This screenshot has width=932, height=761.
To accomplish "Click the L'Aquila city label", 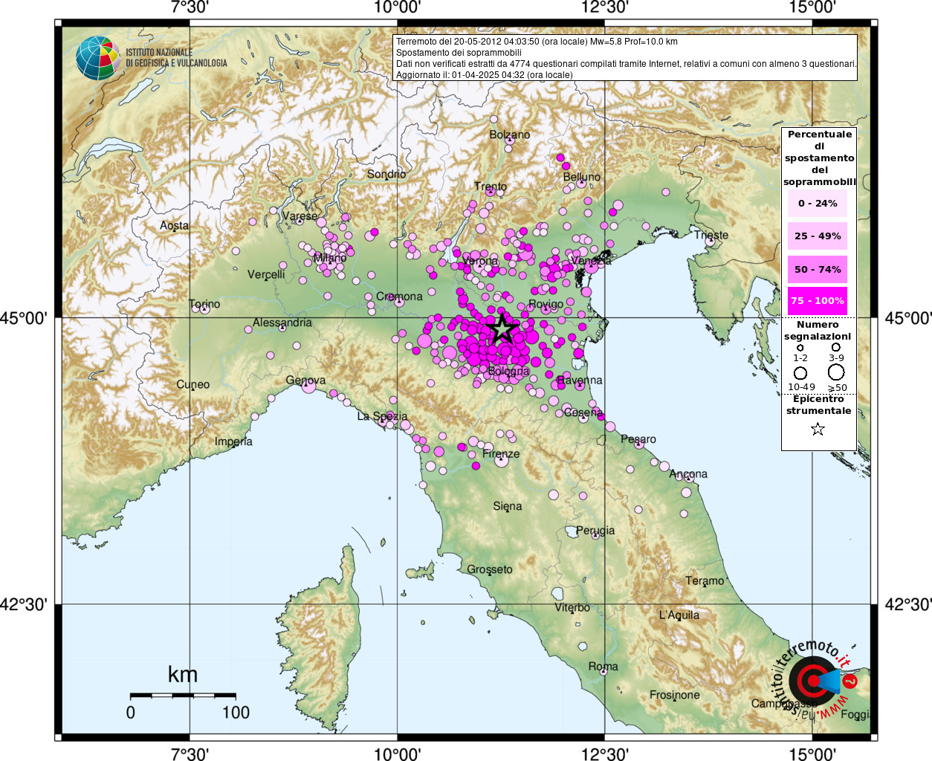I will 679,615.
